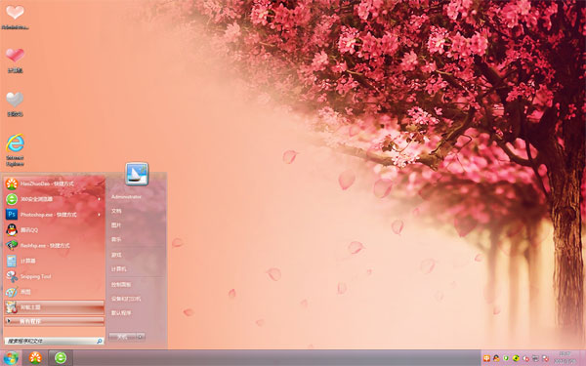Open Games in Start menu
Screen dimensions: 586x366
tap(116, 255)
